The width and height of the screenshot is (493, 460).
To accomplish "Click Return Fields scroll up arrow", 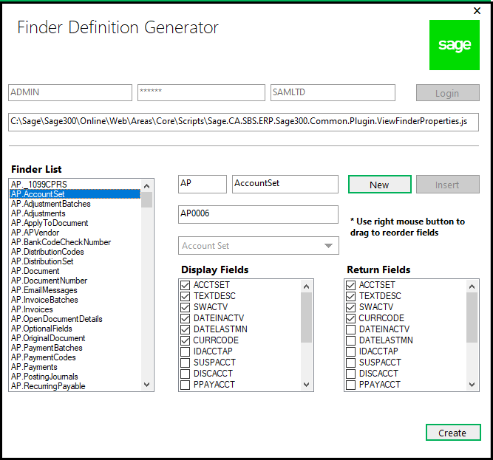I will 472,286.
